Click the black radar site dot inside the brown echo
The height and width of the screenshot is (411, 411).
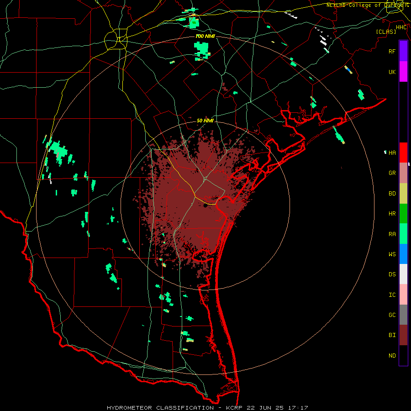tap(205, 205)
